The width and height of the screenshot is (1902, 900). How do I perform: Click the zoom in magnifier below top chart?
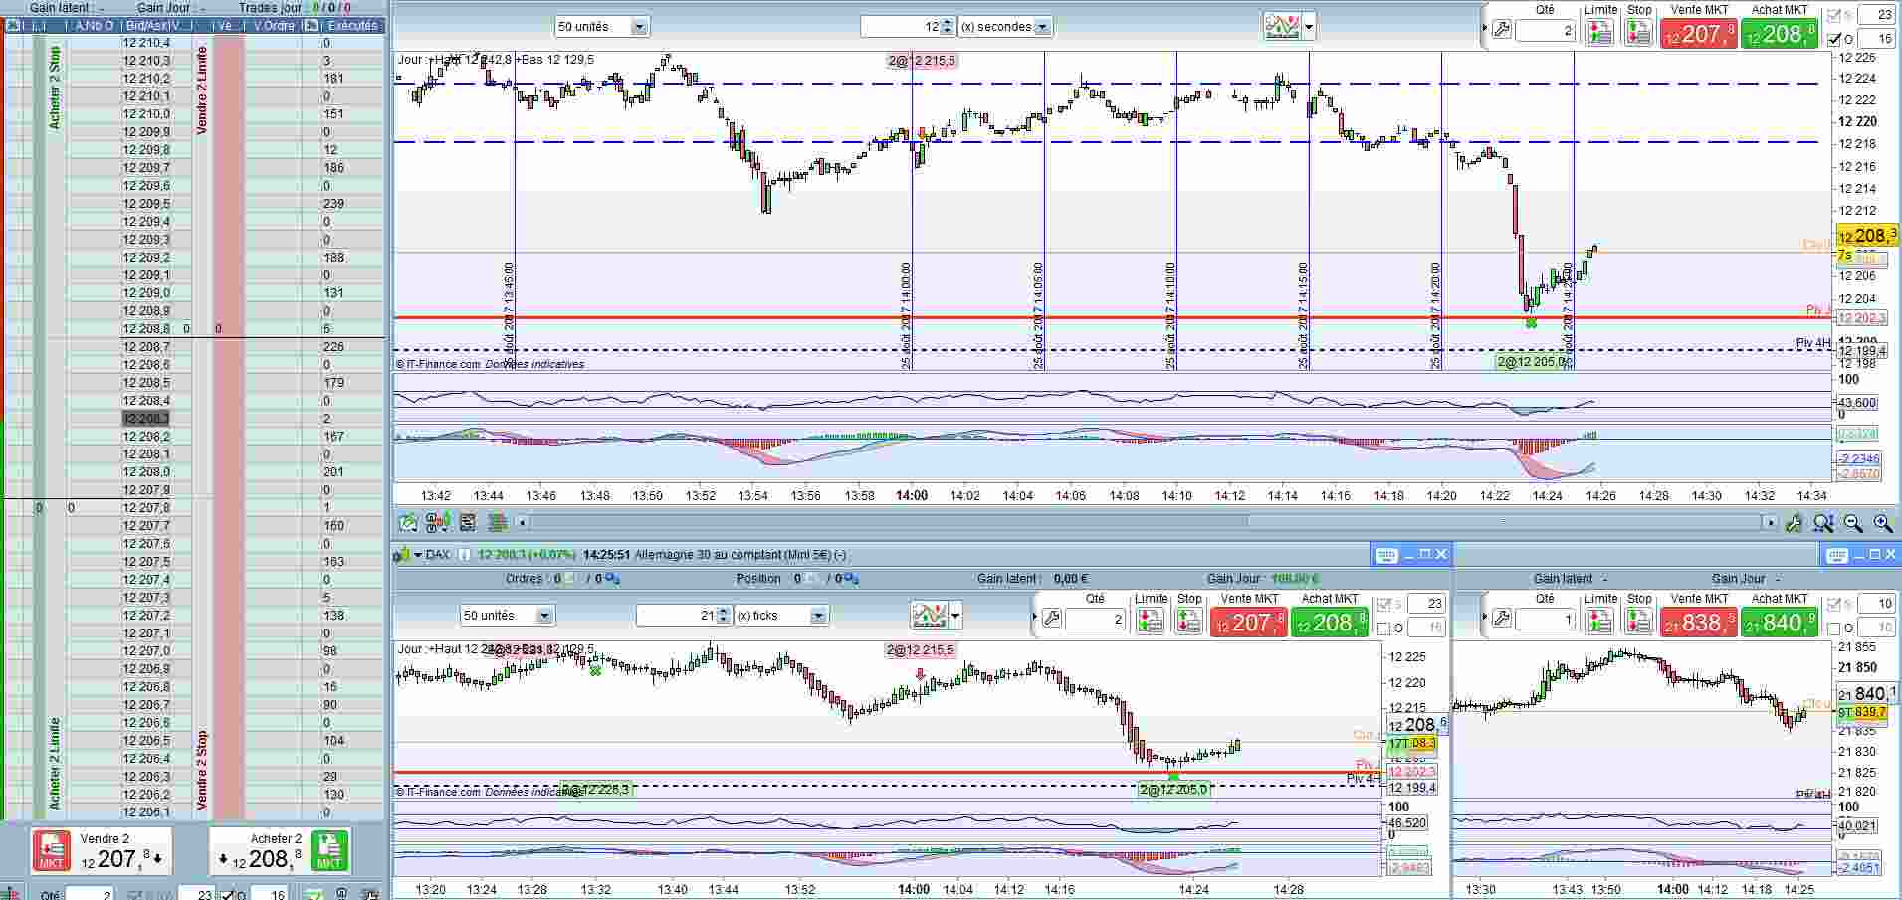click(x=1882, y=523)
